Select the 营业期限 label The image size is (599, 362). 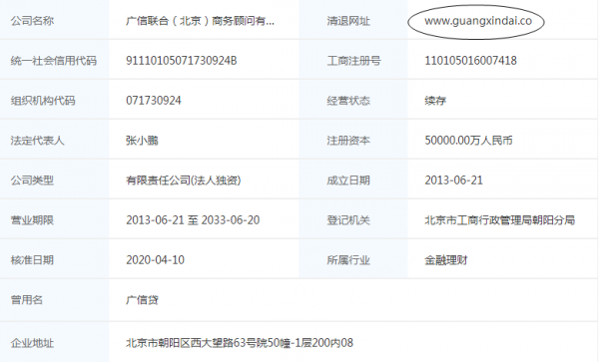pyautogui.click(x=32, y=220)
